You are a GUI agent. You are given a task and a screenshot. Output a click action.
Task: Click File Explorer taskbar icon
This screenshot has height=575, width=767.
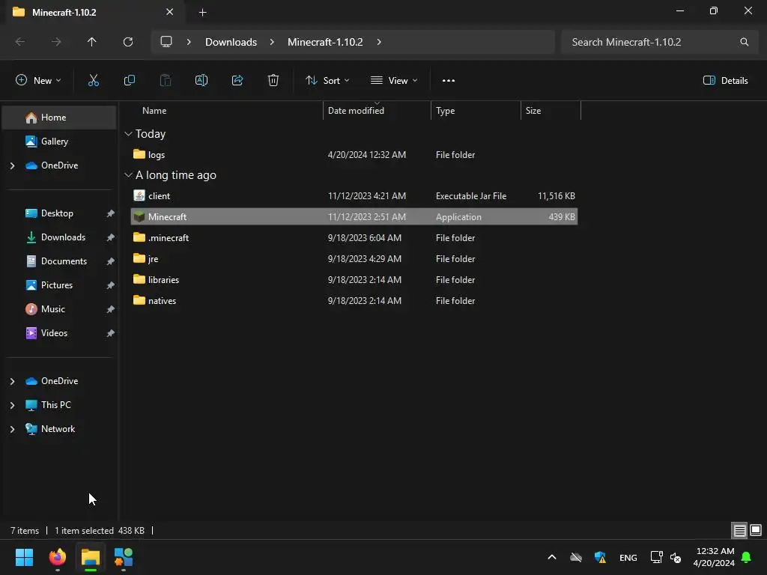pos(91,557)
